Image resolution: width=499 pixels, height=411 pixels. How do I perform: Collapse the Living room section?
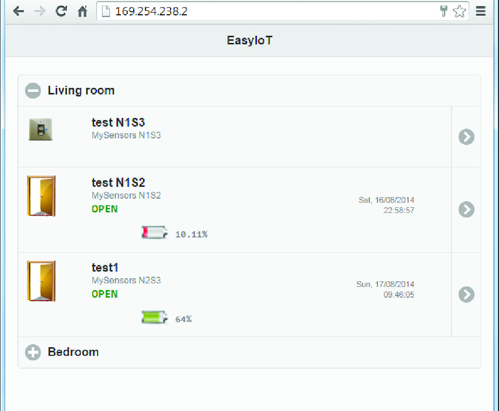click(x=33, y=90)
